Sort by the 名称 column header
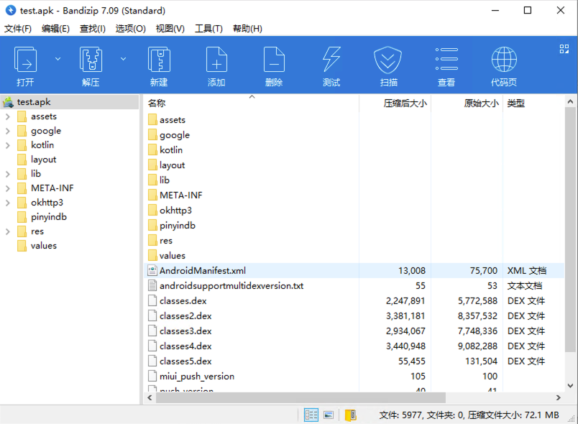 tap(251, 103)
